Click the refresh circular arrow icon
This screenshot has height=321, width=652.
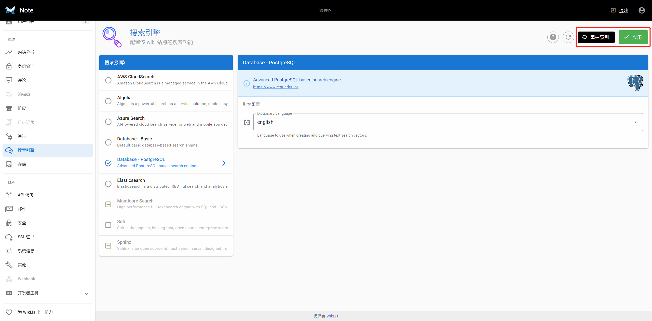pos(568,37)
